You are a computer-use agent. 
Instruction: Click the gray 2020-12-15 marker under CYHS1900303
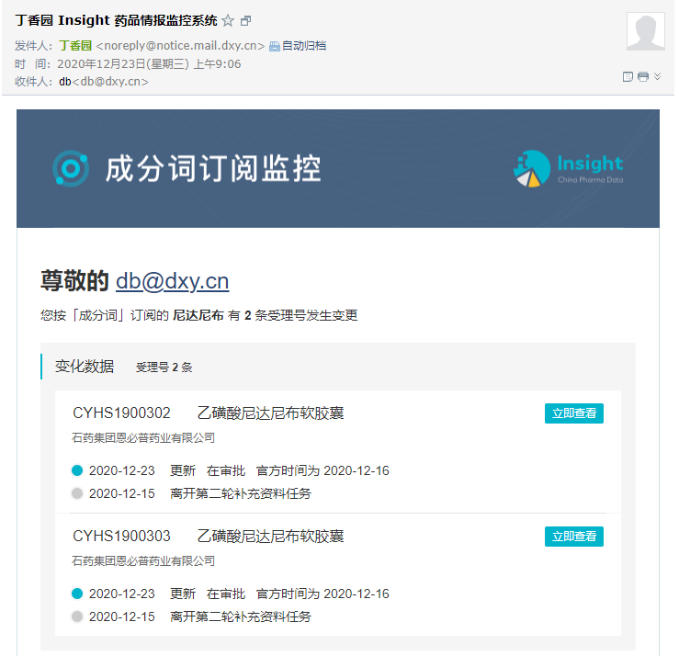click(77, 616)
